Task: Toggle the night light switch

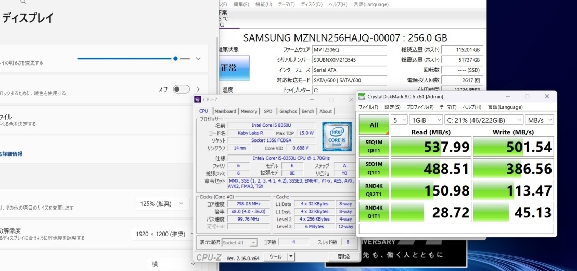Action: 181,89
